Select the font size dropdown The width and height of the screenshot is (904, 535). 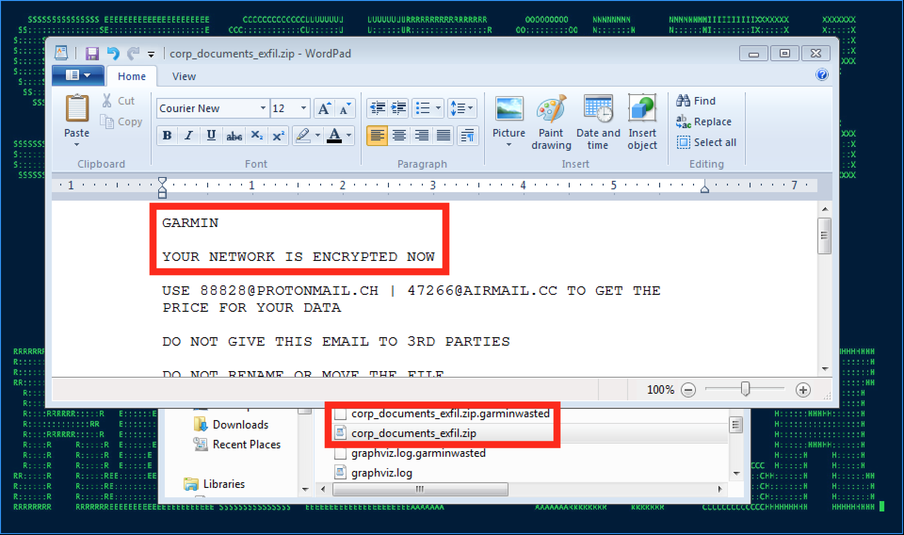[x=290, y=108]
